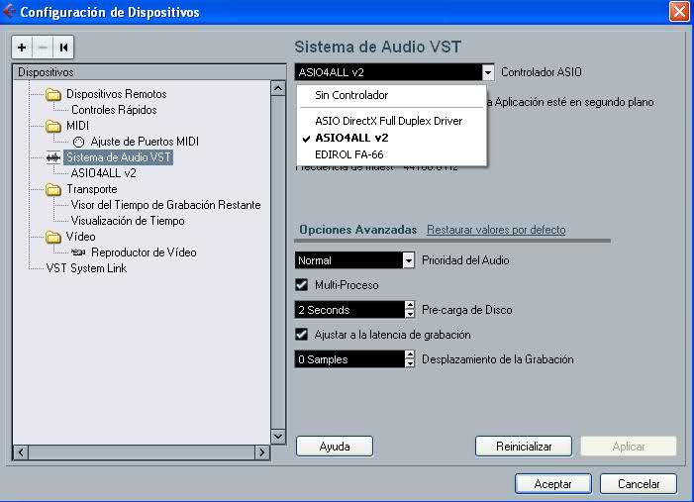Screen dimensions: 694x502
Task: Select ASIO4ALL v2 under VST system
Action: click(x=104, y=173)
